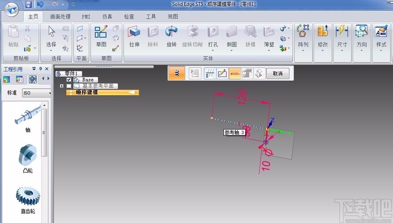Uncheck the Base checkbox in the tree

click(x=69, y=80)
